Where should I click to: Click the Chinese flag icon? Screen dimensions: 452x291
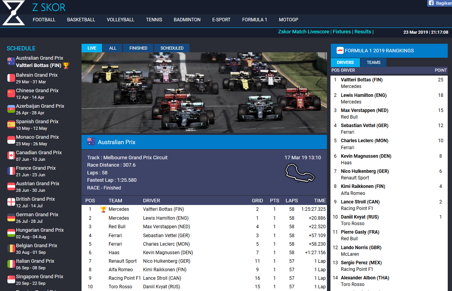tap(11, 94)
